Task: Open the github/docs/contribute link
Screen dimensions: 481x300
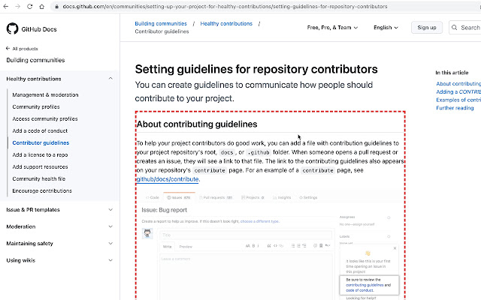Action: (x=168, y=179)
